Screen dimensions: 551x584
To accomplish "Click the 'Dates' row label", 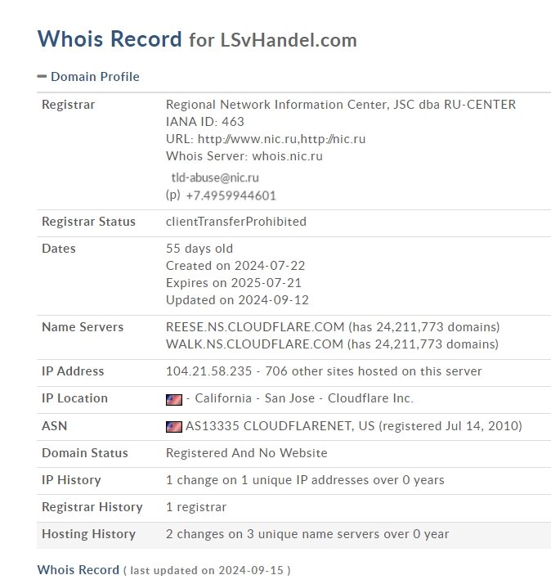I will (x=59, y=249).
